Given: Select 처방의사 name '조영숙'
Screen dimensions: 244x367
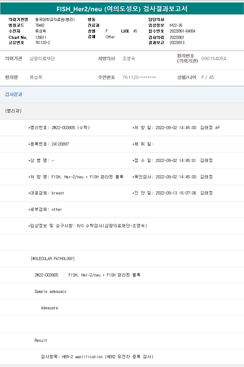Looking at the screenshot, I should coord(129,58).
